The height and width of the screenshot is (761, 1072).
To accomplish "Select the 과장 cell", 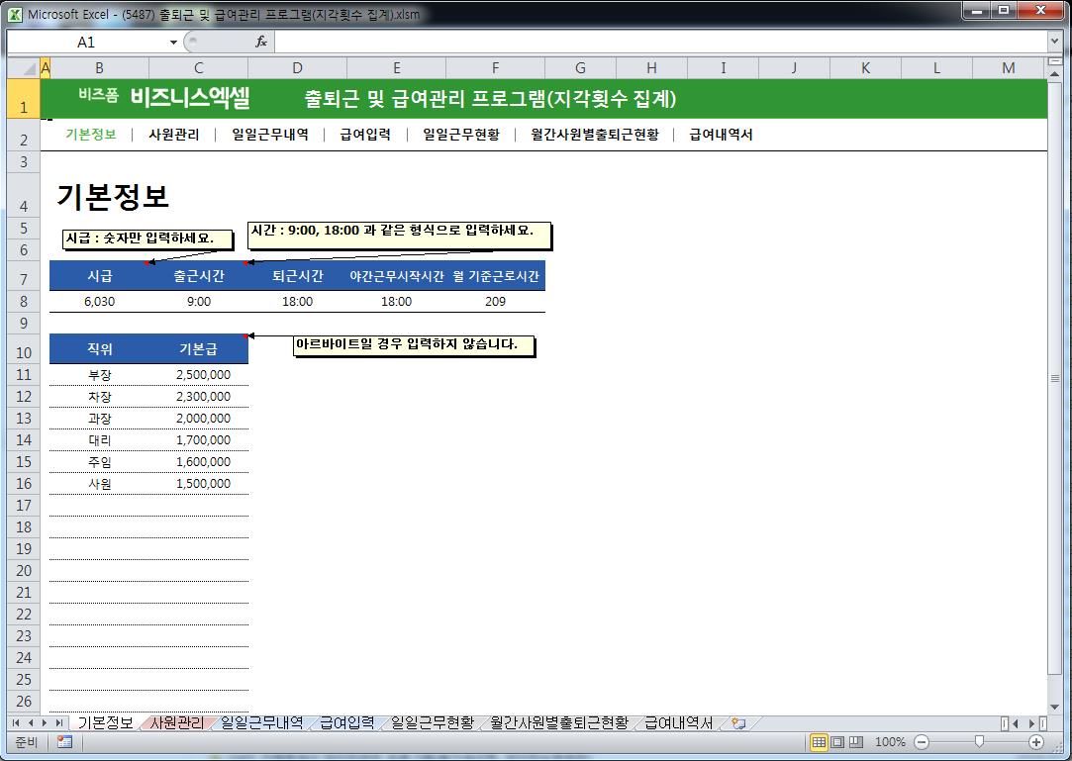I will pyautogui.click(x=99, y=419).
